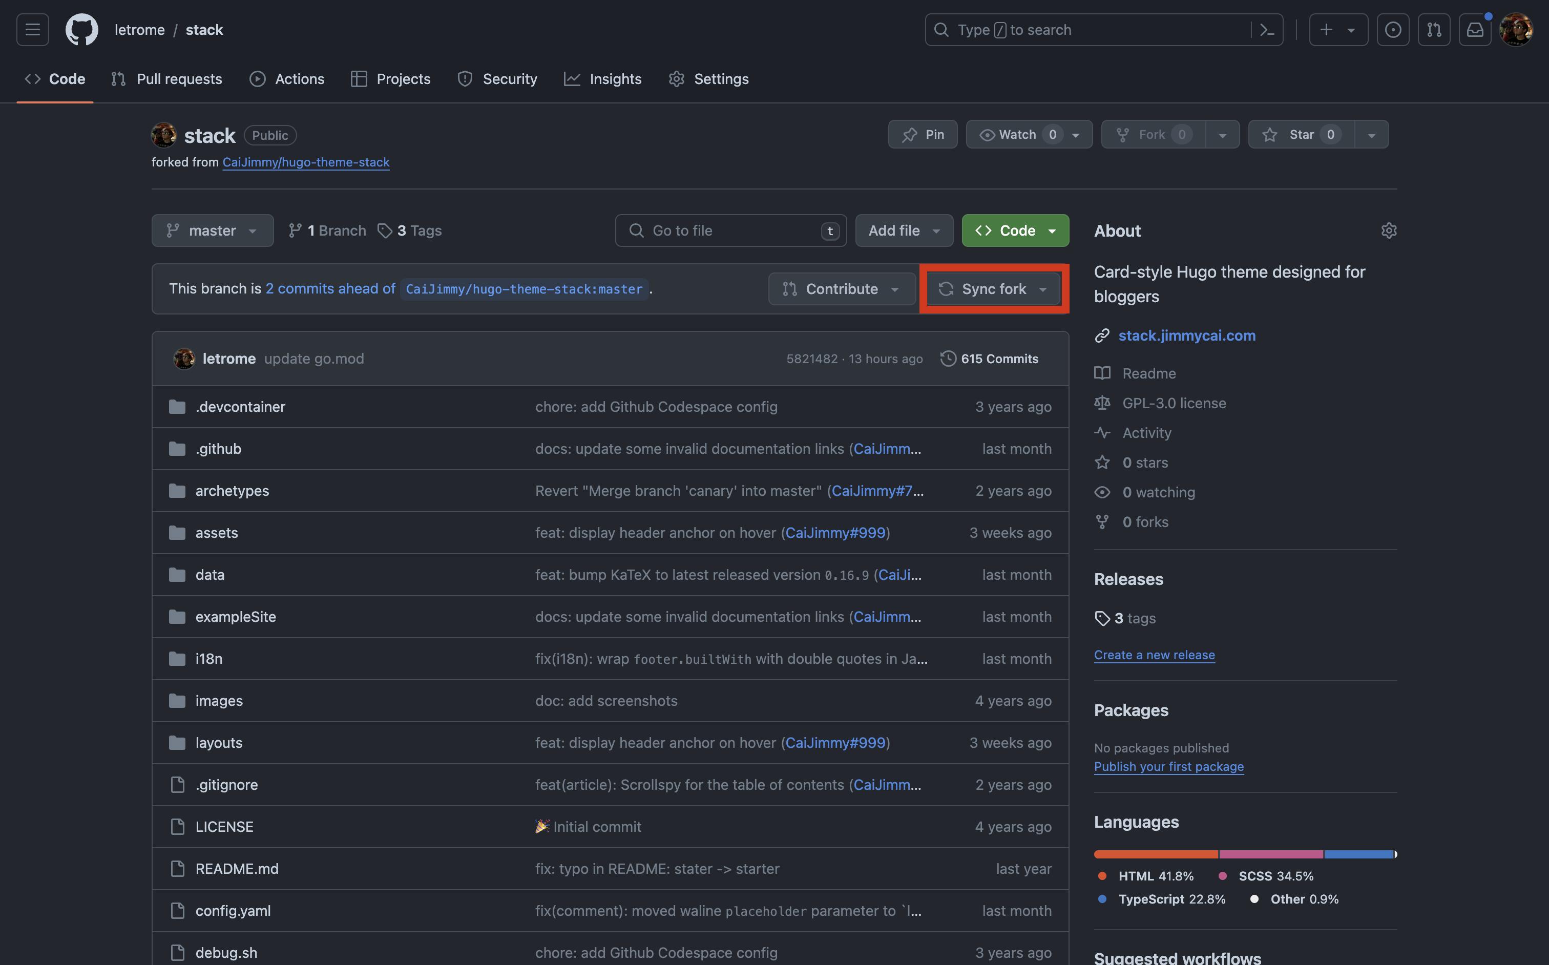
Task: Open the notifications inbox icon
Action: [x=1475, y=29]
